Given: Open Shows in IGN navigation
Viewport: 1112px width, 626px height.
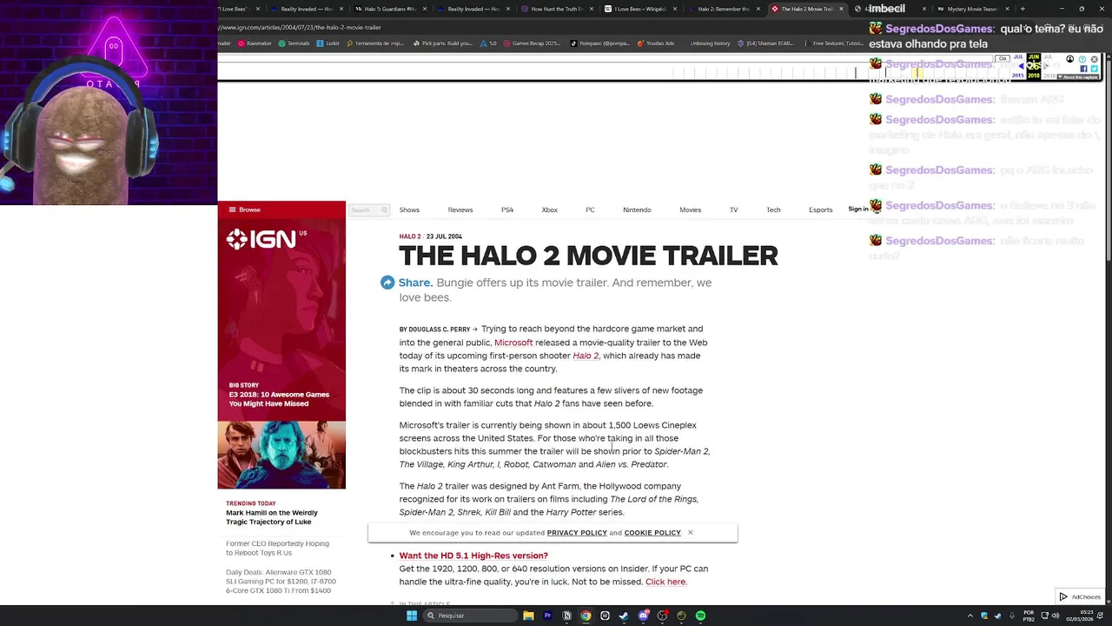Looking at the screenshot, I should (x=409, y=210).
